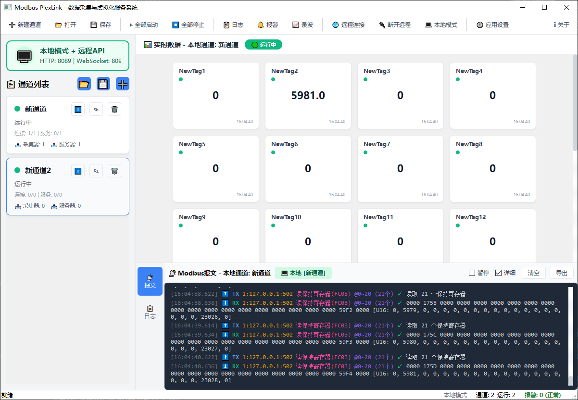Click 采集器: 0 in 新通道2 card
This screenshot has width=578, height=400.
(x=30, y=206)
